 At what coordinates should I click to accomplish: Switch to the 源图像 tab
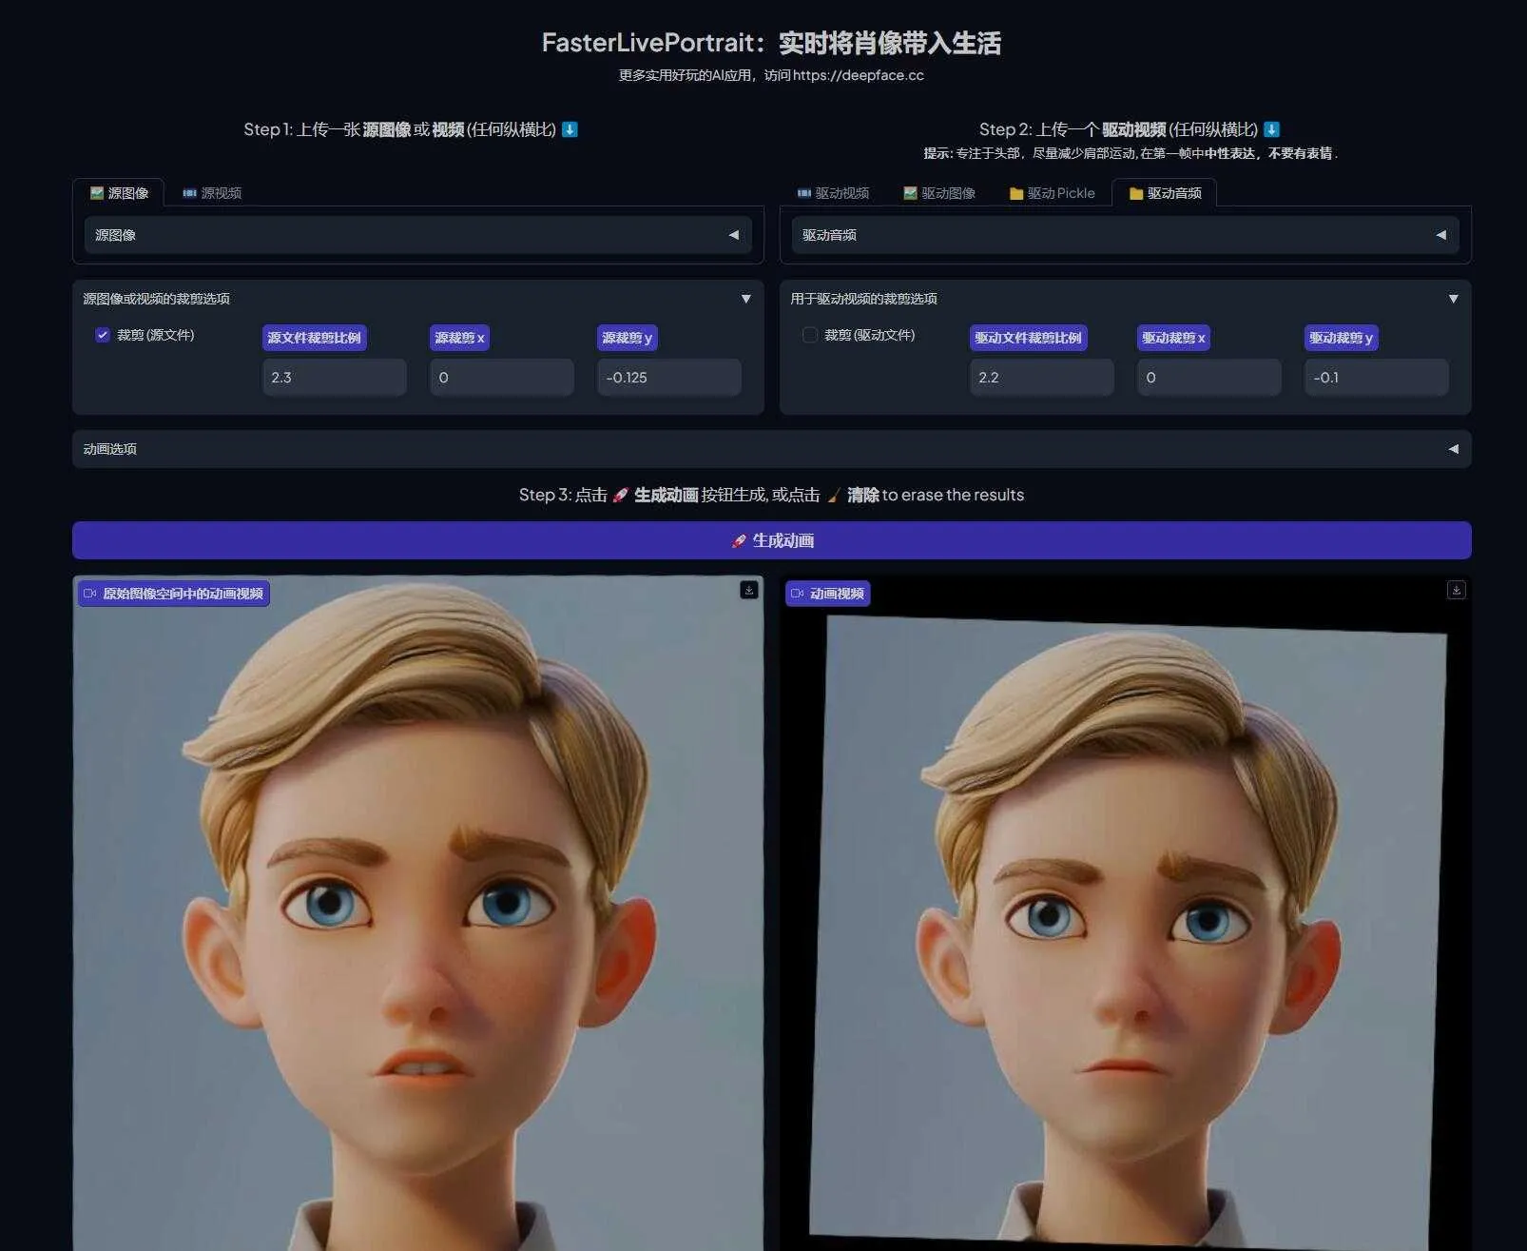tap(119, 193)
